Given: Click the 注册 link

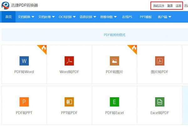Looking at the screenshot, I should pyautogui.click(x=178, y=6).
